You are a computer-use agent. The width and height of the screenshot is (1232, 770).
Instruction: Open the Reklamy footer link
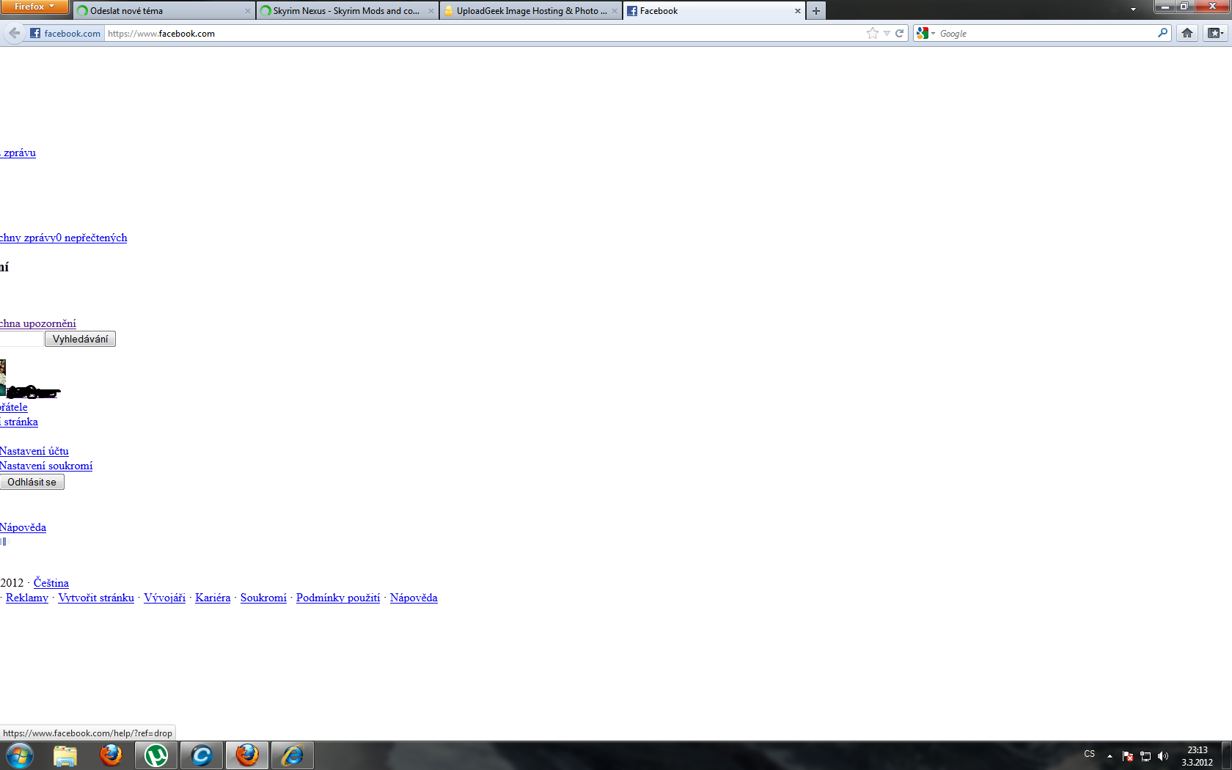tap(27, 598)
